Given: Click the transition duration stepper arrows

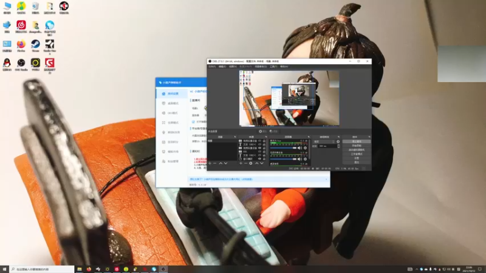Looking at the screenshot, I should click(338, 146).
